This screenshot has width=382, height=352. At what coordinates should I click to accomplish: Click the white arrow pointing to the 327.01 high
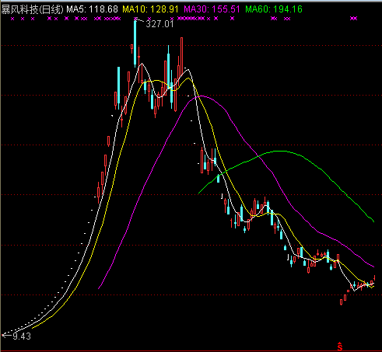140,20
